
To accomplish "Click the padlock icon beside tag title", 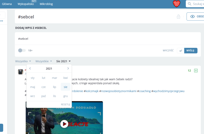I will 178,17.
